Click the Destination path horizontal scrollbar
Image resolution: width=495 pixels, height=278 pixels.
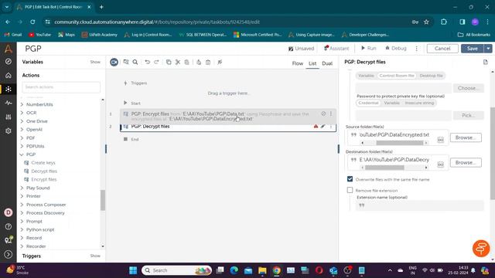click(x=384, y=168)
